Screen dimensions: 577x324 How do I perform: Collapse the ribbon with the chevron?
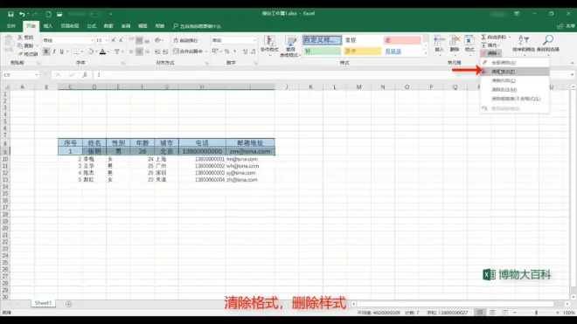(x=572, y=63)
